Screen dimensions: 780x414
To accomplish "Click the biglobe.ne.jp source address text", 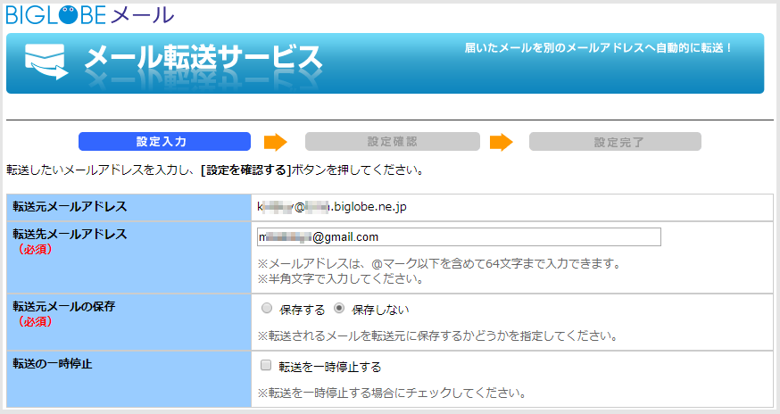I will click(x=332, y=206).
